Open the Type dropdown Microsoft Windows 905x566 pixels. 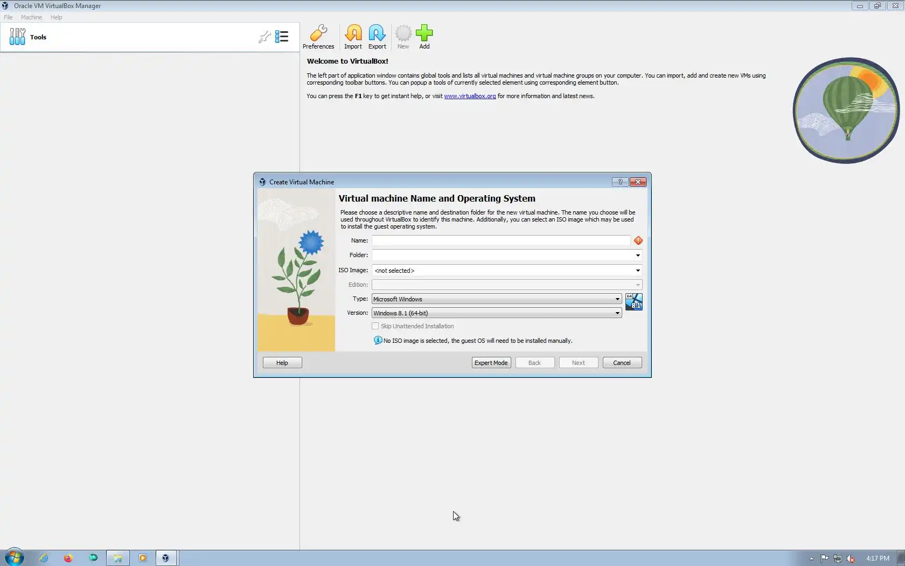coord(497,299)
